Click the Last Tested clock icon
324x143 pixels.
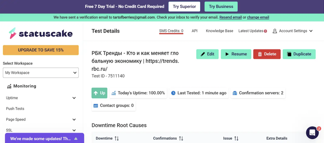click(173, 93)
